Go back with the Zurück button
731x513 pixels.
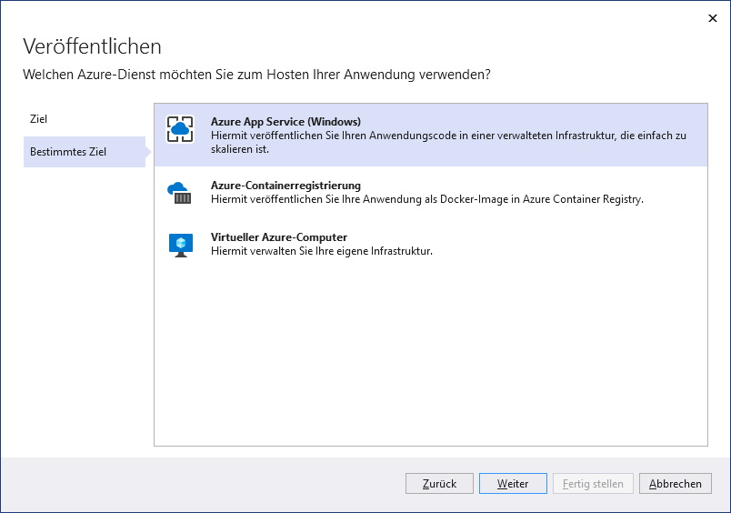[439, 484]
